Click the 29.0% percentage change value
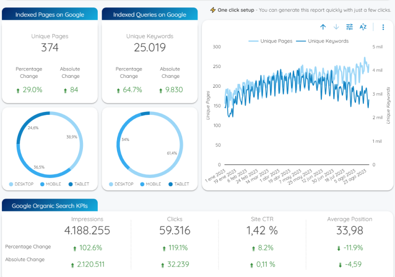The image size is (395, 277). [32, 90]
